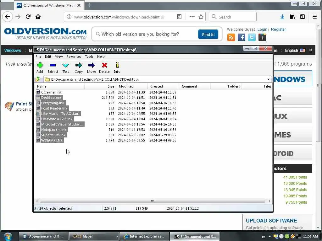Open the 7-Zip View menu
The image size is (322, 241).
pyautogui.click(x=59, y=56)
